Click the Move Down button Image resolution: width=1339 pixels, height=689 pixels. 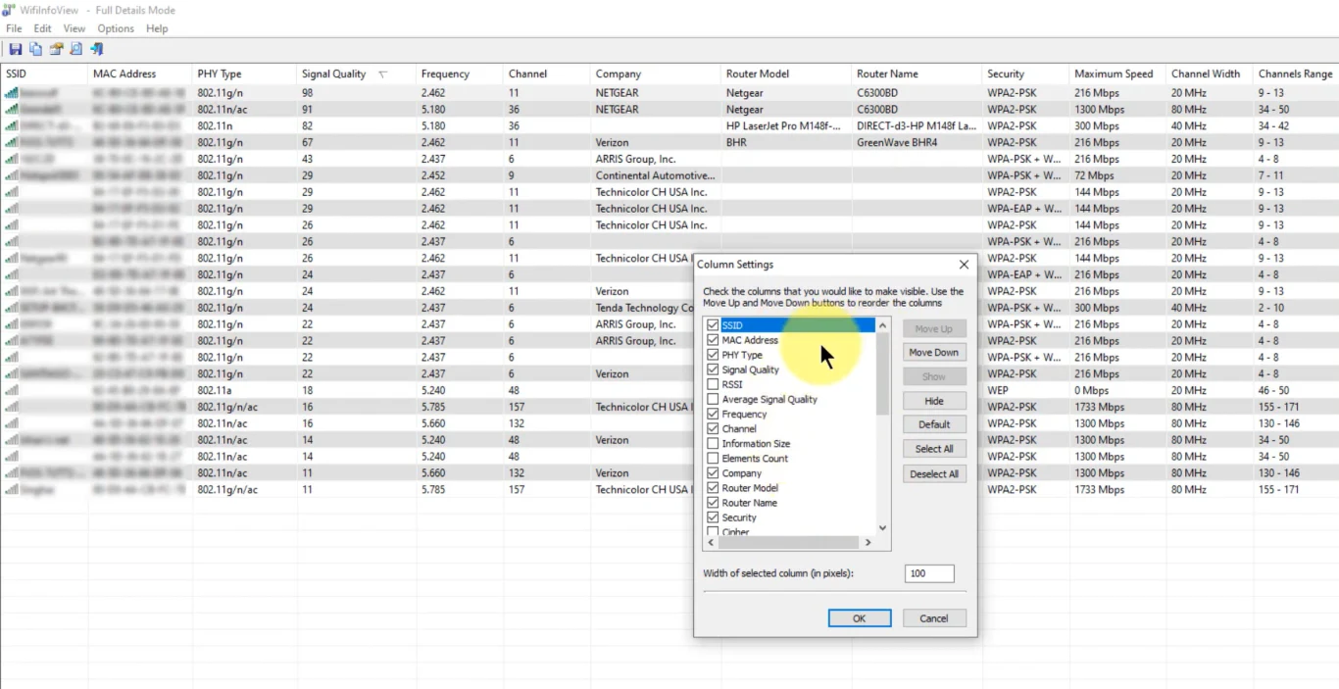coord(933,352)
